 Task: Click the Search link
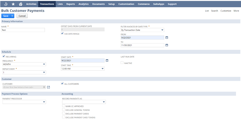tap(215, 11)
